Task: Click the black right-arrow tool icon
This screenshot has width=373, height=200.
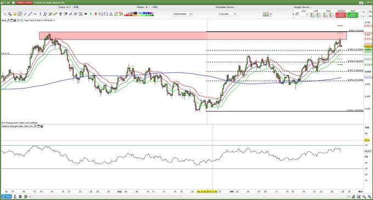Action: (86, 14)
